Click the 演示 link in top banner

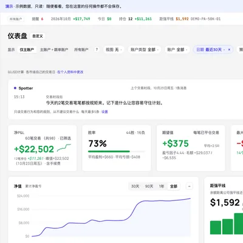click(9, 7)
